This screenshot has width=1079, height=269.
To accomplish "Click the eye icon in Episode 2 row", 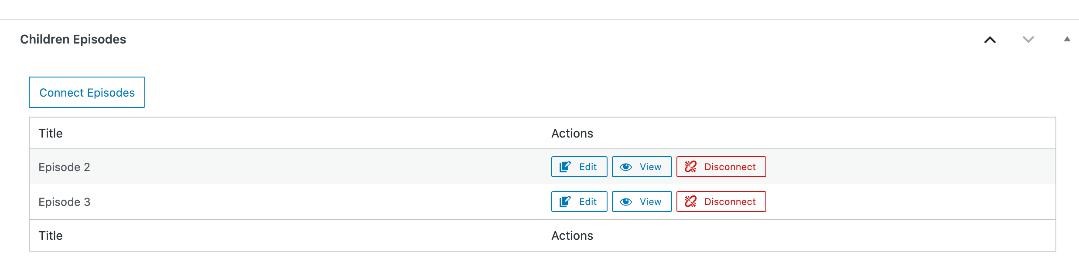I will [x=626, y=167].
